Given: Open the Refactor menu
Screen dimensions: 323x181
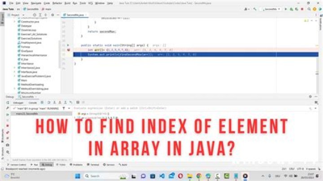Looking at the screenshot, I should (x=55, y=2).
